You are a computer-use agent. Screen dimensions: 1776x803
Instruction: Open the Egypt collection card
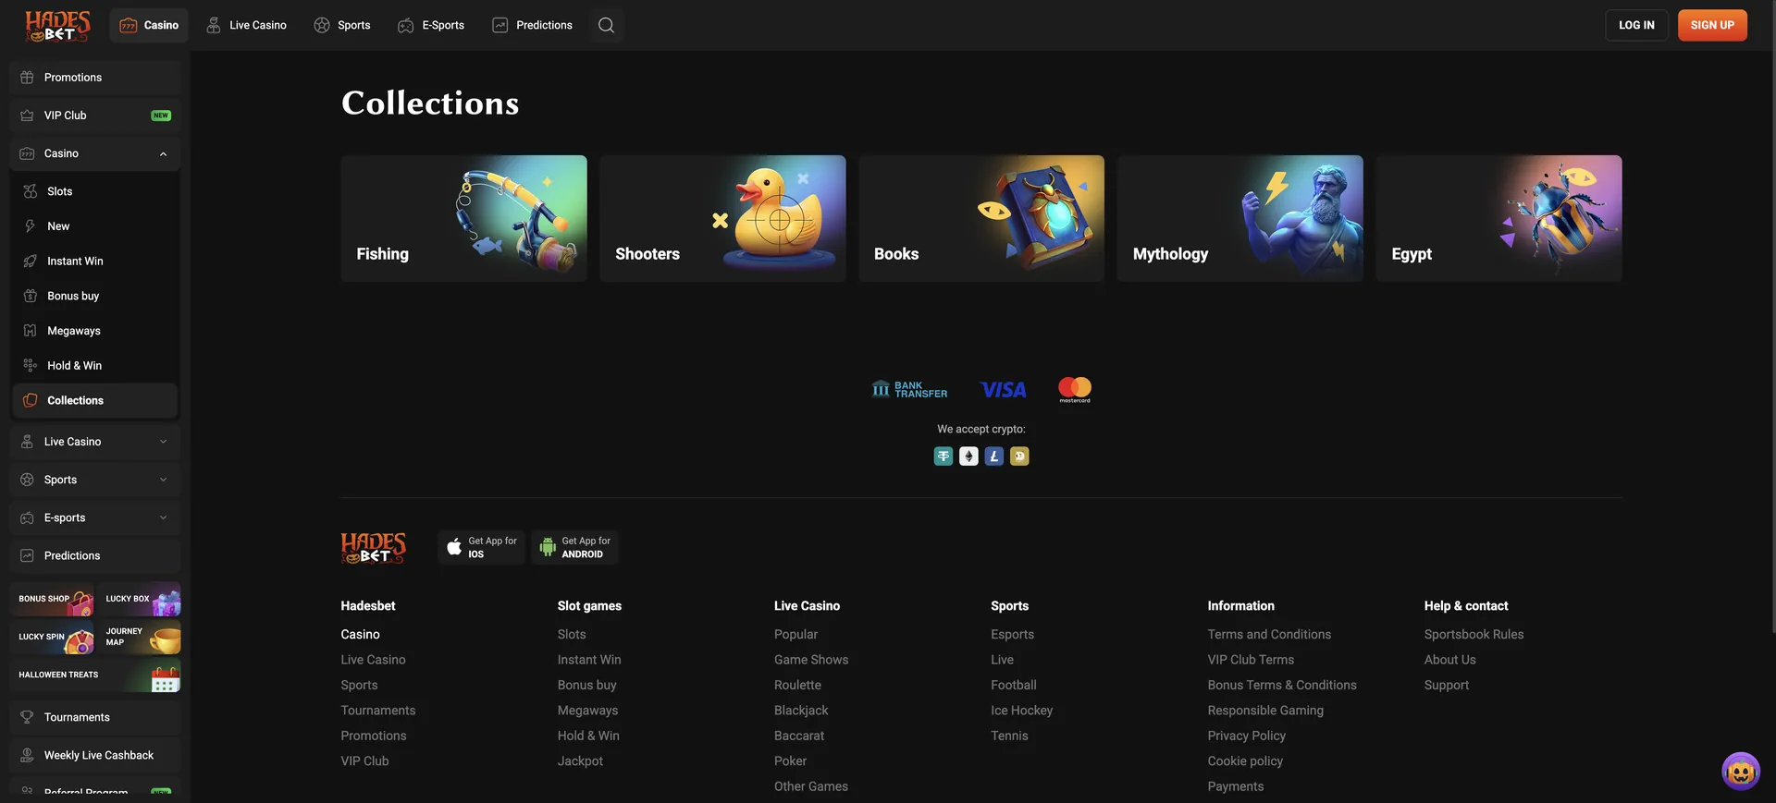click(1498, 218)
